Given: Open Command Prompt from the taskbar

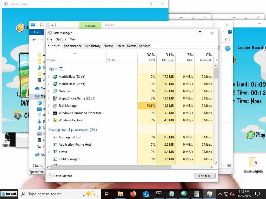Looking at the screenshot, I should (158, 194).
